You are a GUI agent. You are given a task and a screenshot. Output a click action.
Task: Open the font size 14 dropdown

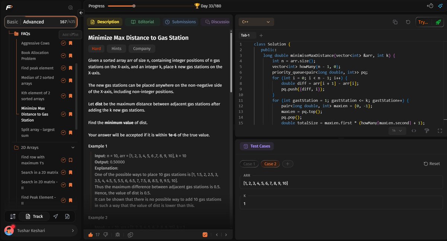(397, 131)
